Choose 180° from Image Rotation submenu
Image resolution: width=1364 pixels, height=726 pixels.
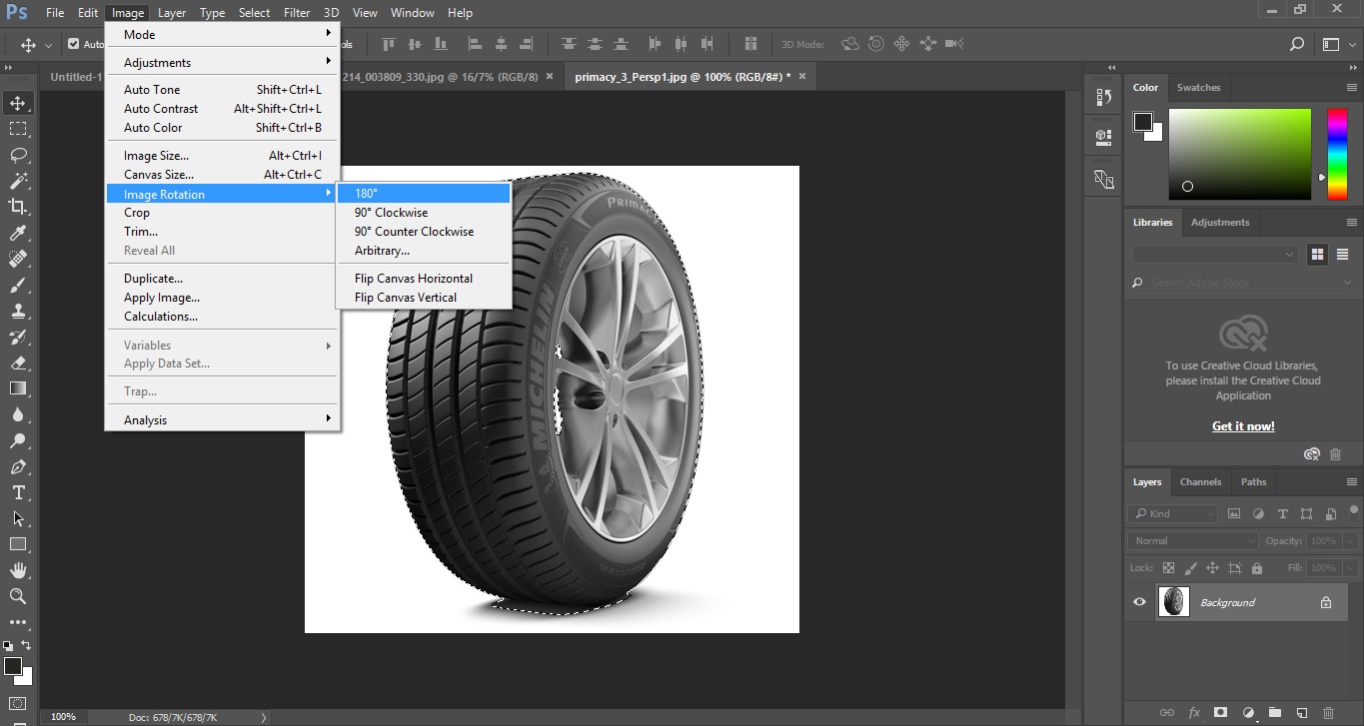tap(424, 193)
